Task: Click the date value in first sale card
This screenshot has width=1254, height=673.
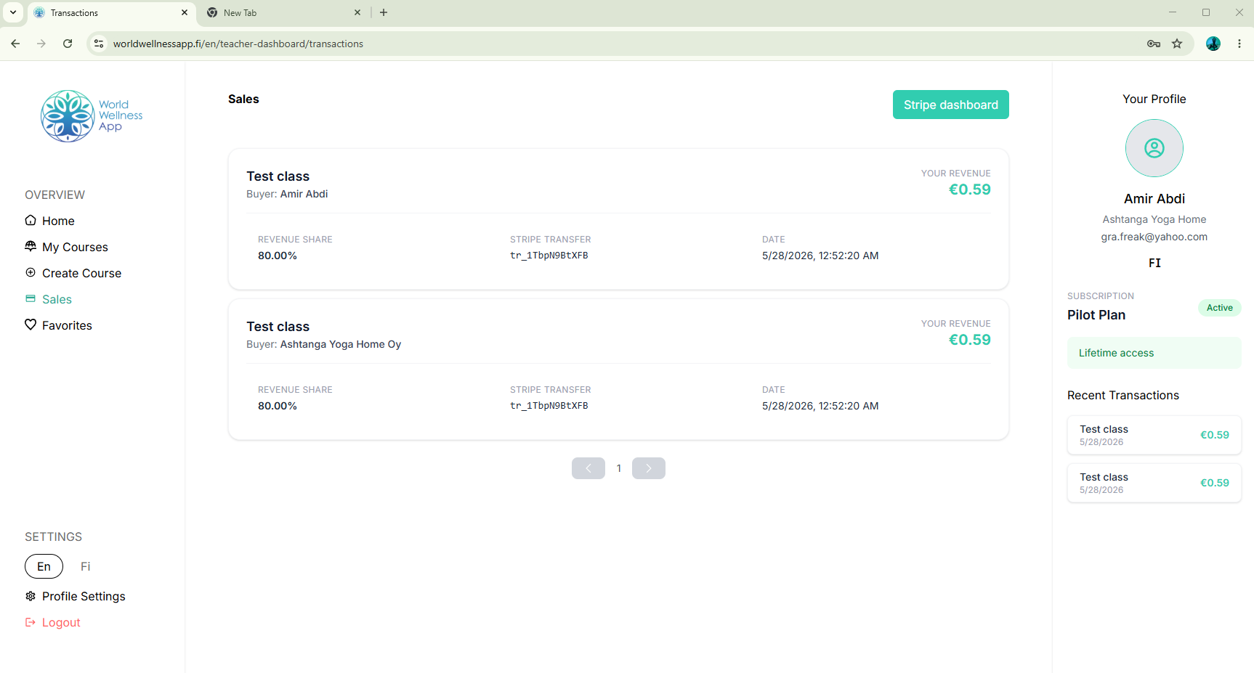Action: click(x=820, y=256)
